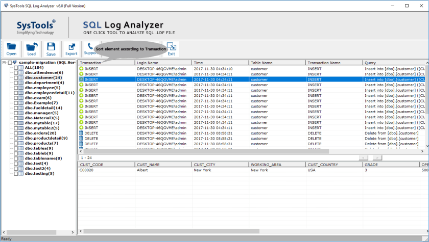
Task: Click the Export toolbar icon
Action: click(x=71, y=48)
